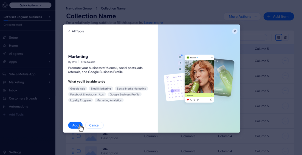Viewport: 302px width, 155px height.
Task: Click the Settings gear icon
Action: 4,152
